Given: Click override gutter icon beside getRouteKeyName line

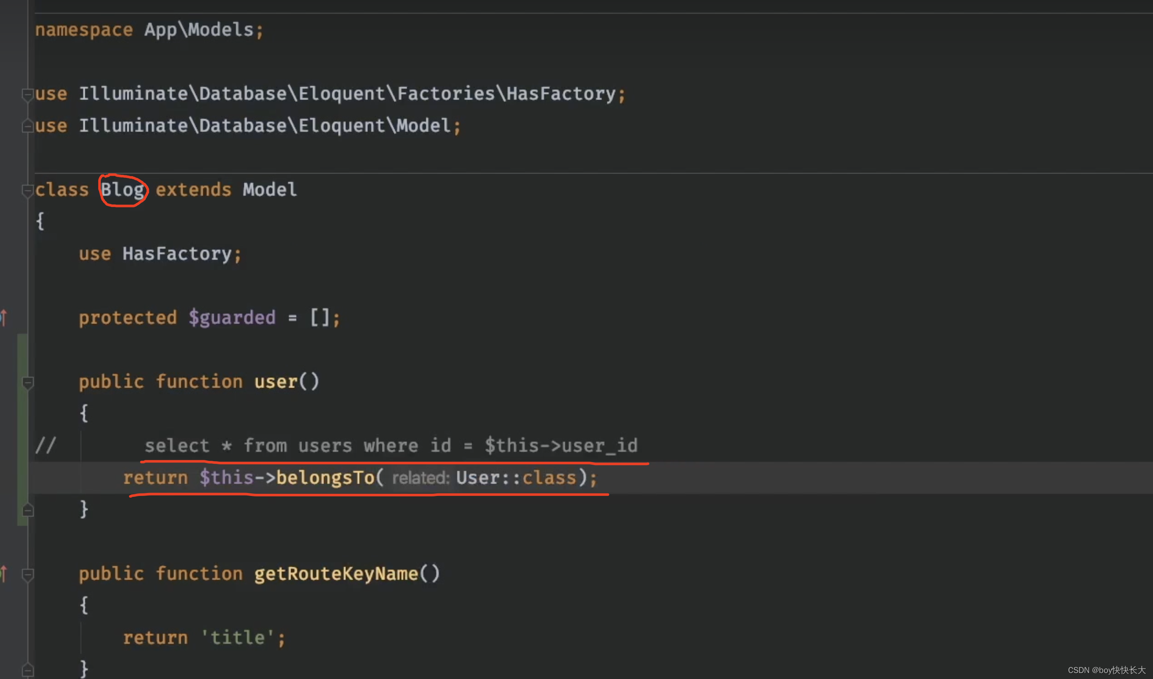Looking at the screenshot, I should (x=4, y=573).
